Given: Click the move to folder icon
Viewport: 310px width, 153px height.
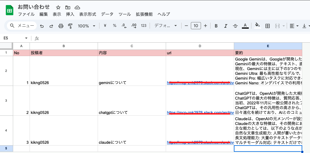Looking at the screenshot, I should point(67,7).
